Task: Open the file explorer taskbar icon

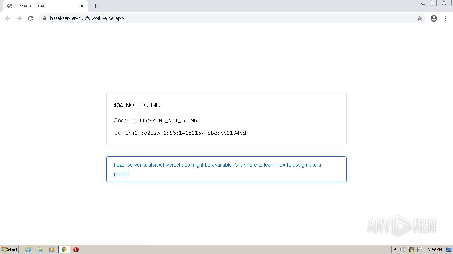Action: click(40, 249)
